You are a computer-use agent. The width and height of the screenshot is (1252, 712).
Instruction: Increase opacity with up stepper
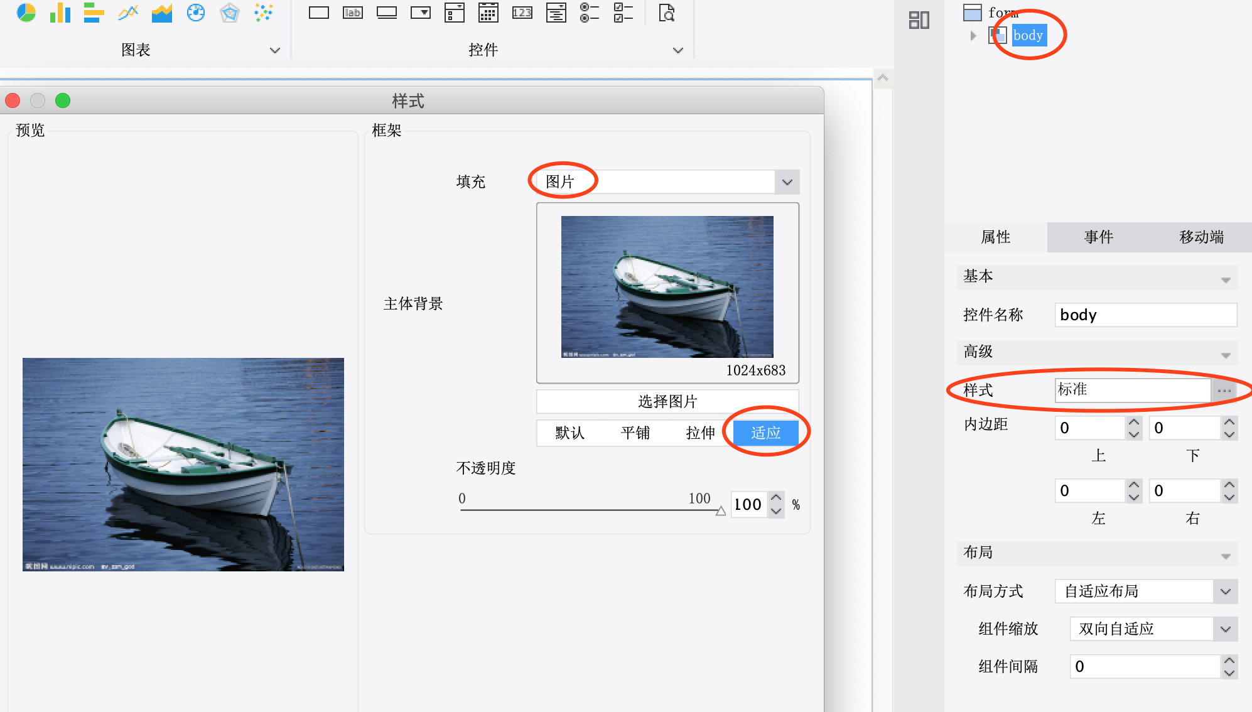click(x=776, y=498)
